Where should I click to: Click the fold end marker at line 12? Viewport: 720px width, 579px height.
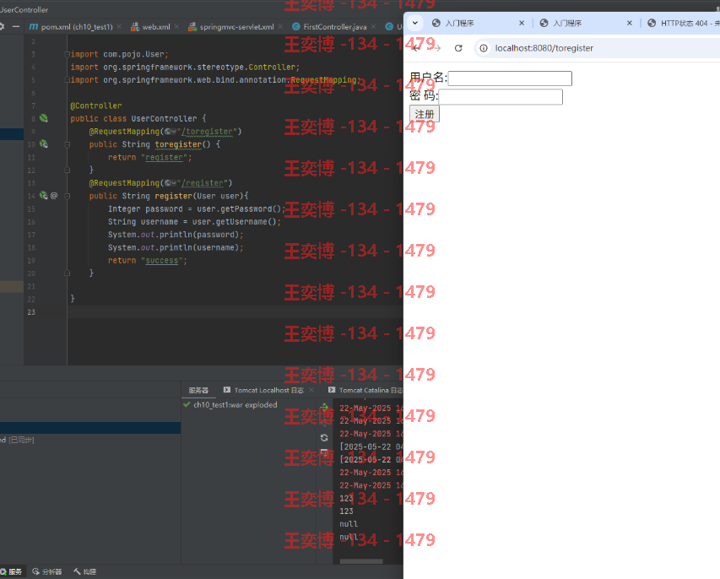pyautogui.click(x=67, y=170)
